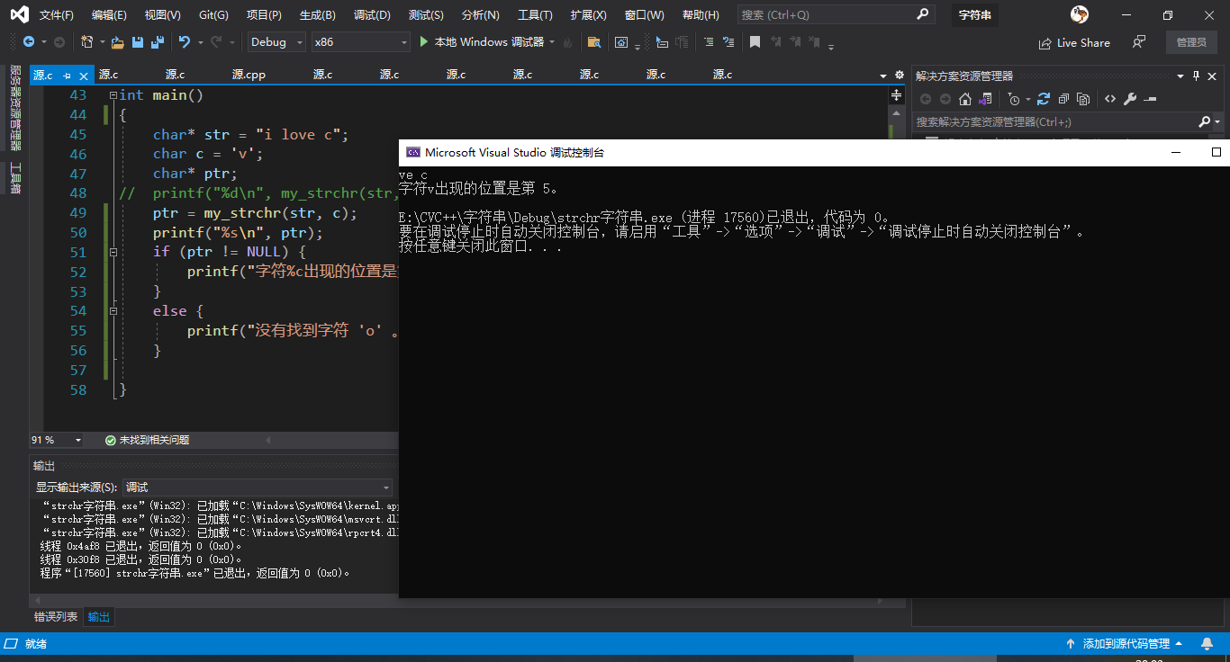Click the Visual Studio logo icon
Image resolution: width=1230 pixels, height=662 pixels.
18,14
